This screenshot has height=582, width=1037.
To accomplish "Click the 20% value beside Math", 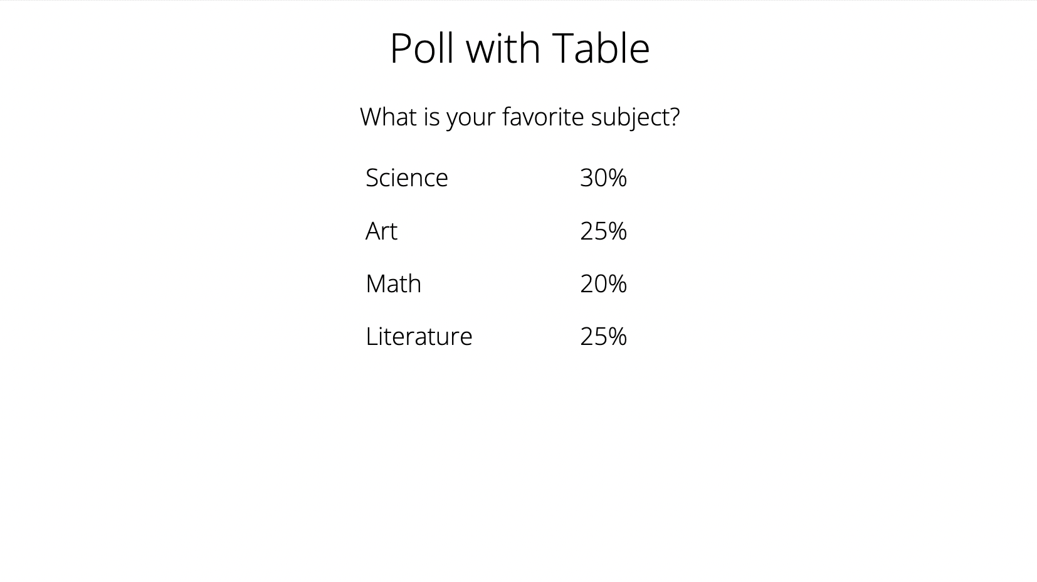I will [x=603, y=284].
